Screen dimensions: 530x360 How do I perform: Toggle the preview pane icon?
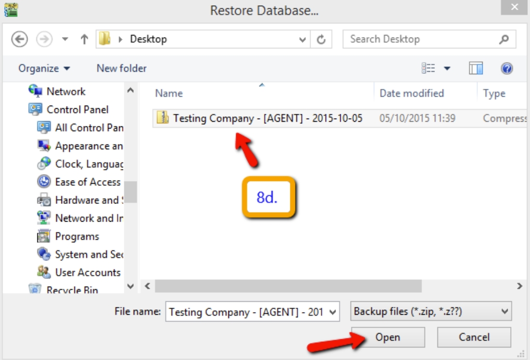[475, 68]
